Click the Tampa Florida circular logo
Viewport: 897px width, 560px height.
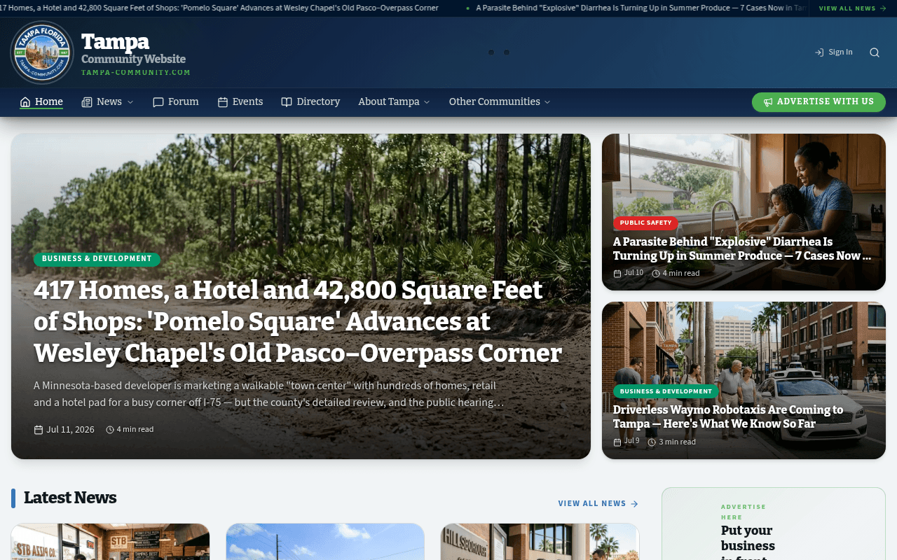[42, 52]
